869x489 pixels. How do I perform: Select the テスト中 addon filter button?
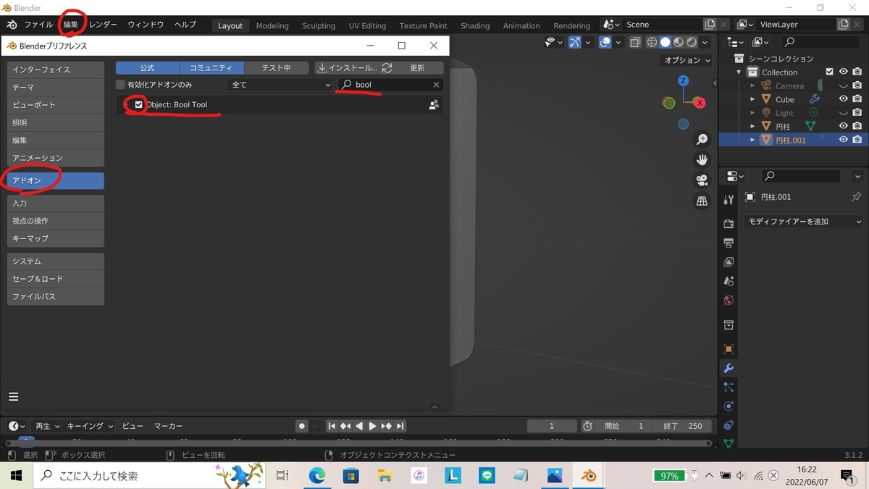click(276, 68)
